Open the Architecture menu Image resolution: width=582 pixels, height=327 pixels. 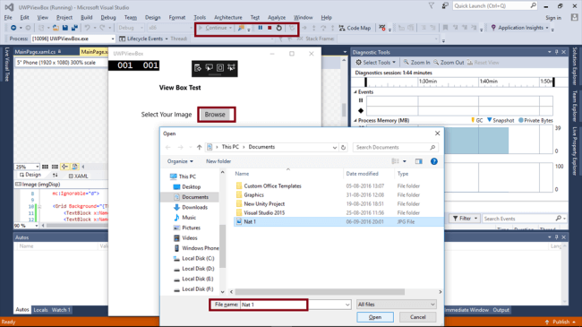228,17
